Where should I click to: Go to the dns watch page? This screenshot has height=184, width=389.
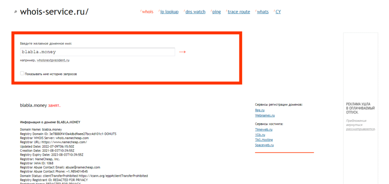point(195,12)
